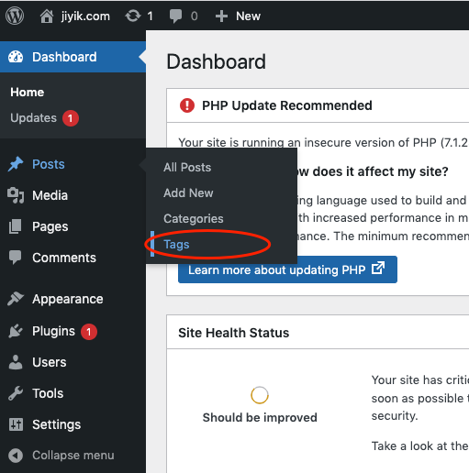Click the Posts pushpin icon
469x473 pixels.
point(16,164)
